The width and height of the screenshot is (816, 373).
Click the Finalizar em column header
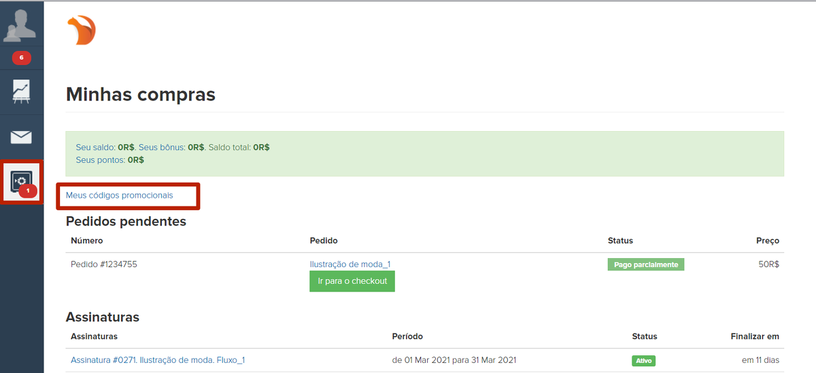tap(755, 336)
